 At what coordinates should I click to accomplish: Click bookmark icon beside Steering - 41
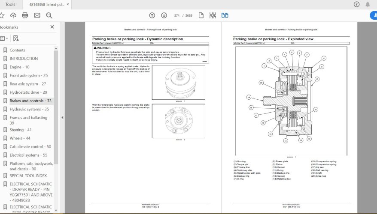[5, 130]
